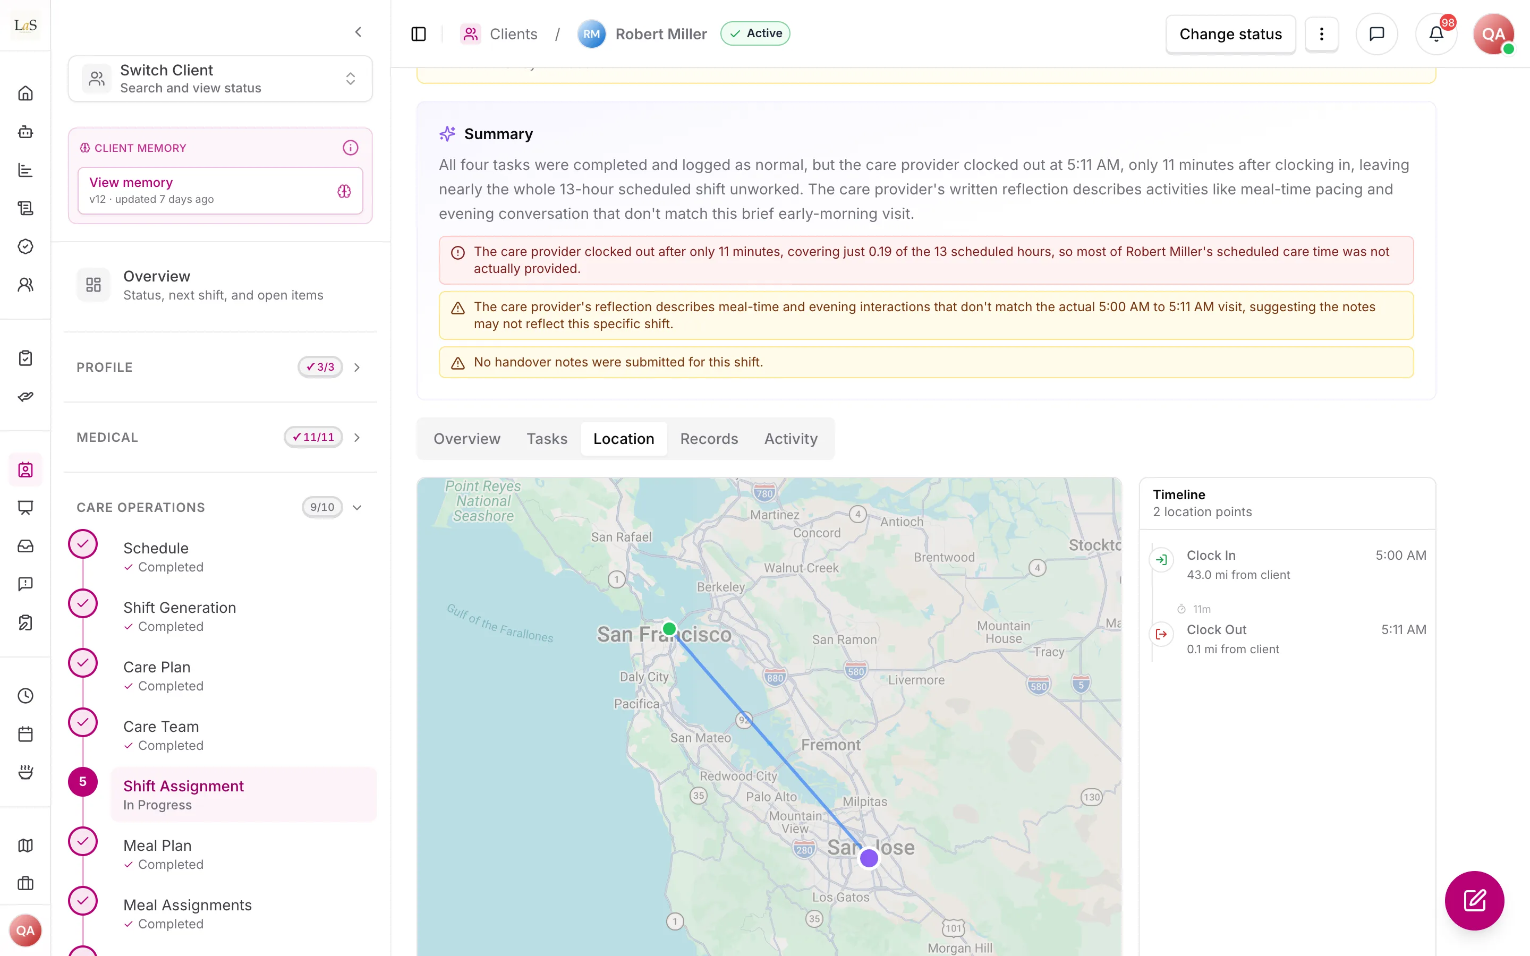Open the Home icon in left rail
The width and height of the screenshot is (1530, 956).
click(25, 93)
